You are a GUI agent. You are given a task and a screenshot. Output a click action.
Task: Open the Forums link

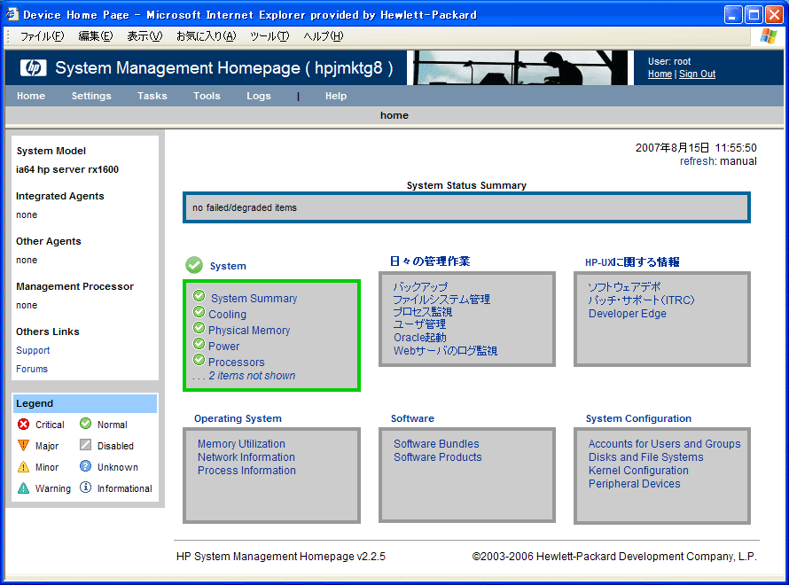pos(32,369)
